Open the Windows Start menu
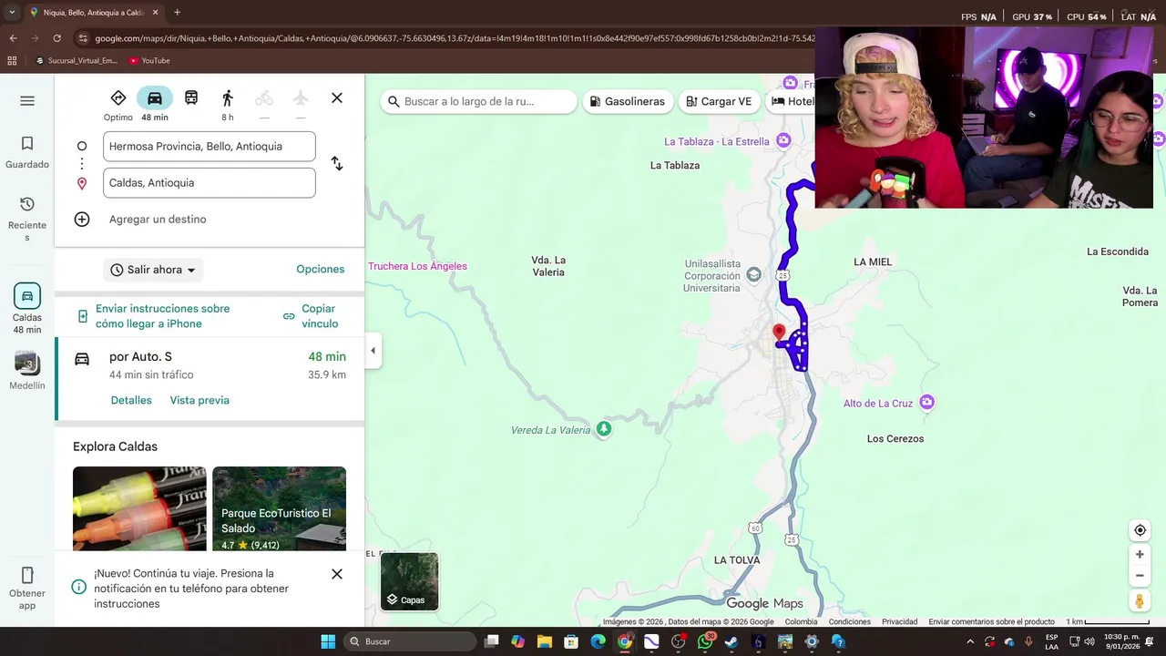Screen dimensions: 1166x656 click(x=328, y=641)
